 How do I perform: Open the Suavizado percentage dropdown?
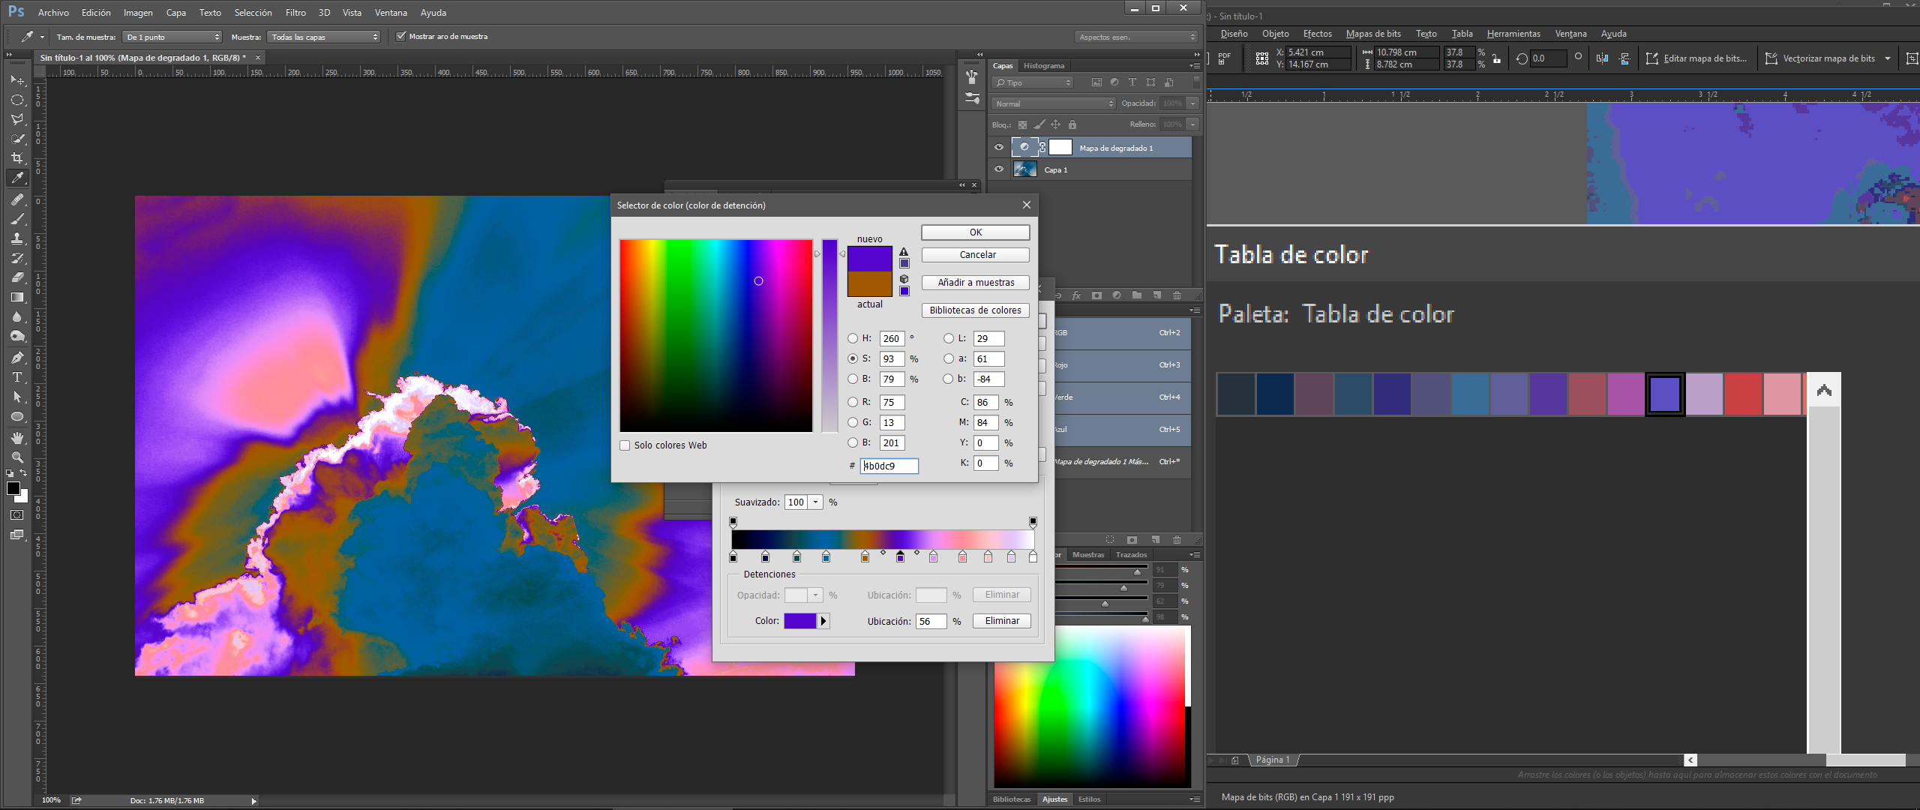coord(815,502)
